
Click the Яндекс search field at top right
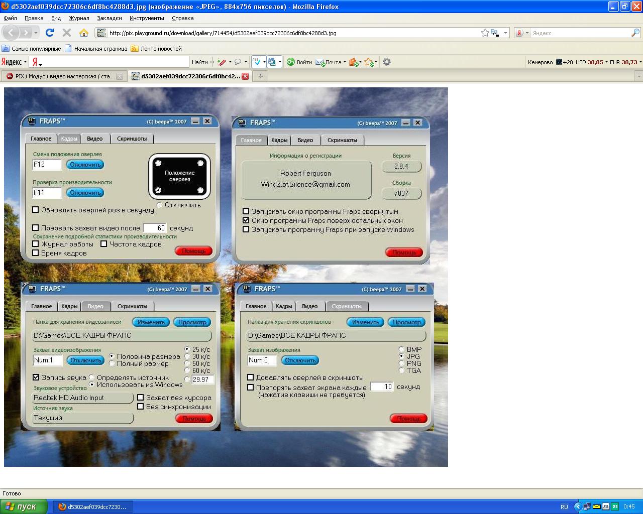click(580, 33)
